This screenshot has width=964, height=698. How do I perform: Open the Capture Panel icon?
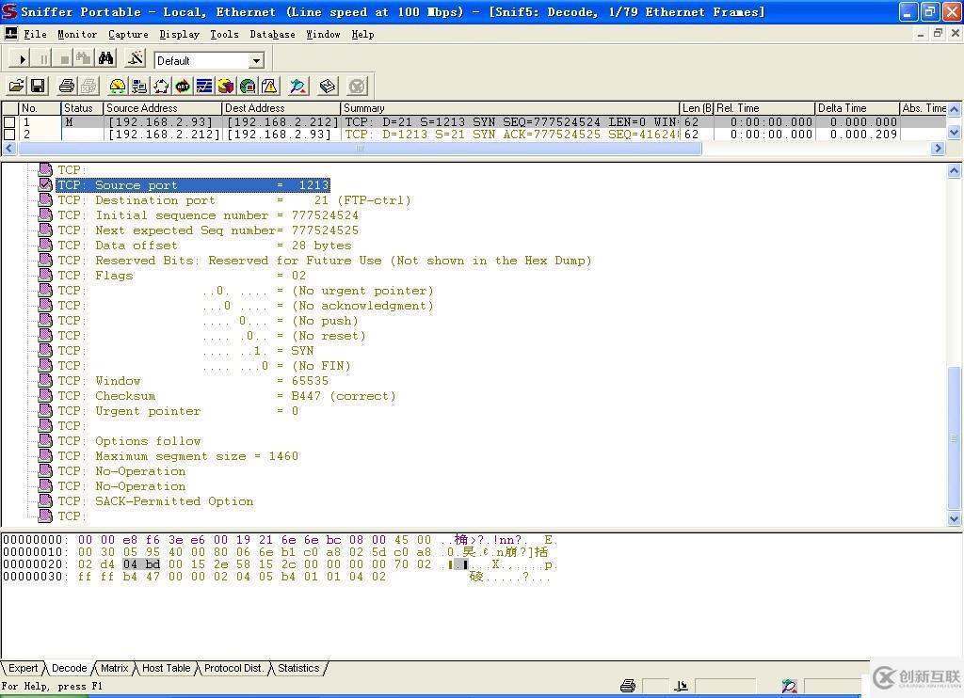298,86
